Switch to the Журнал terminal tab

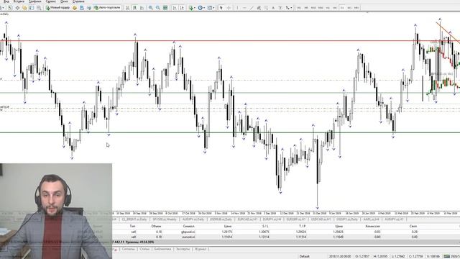(x=201, y=249)
